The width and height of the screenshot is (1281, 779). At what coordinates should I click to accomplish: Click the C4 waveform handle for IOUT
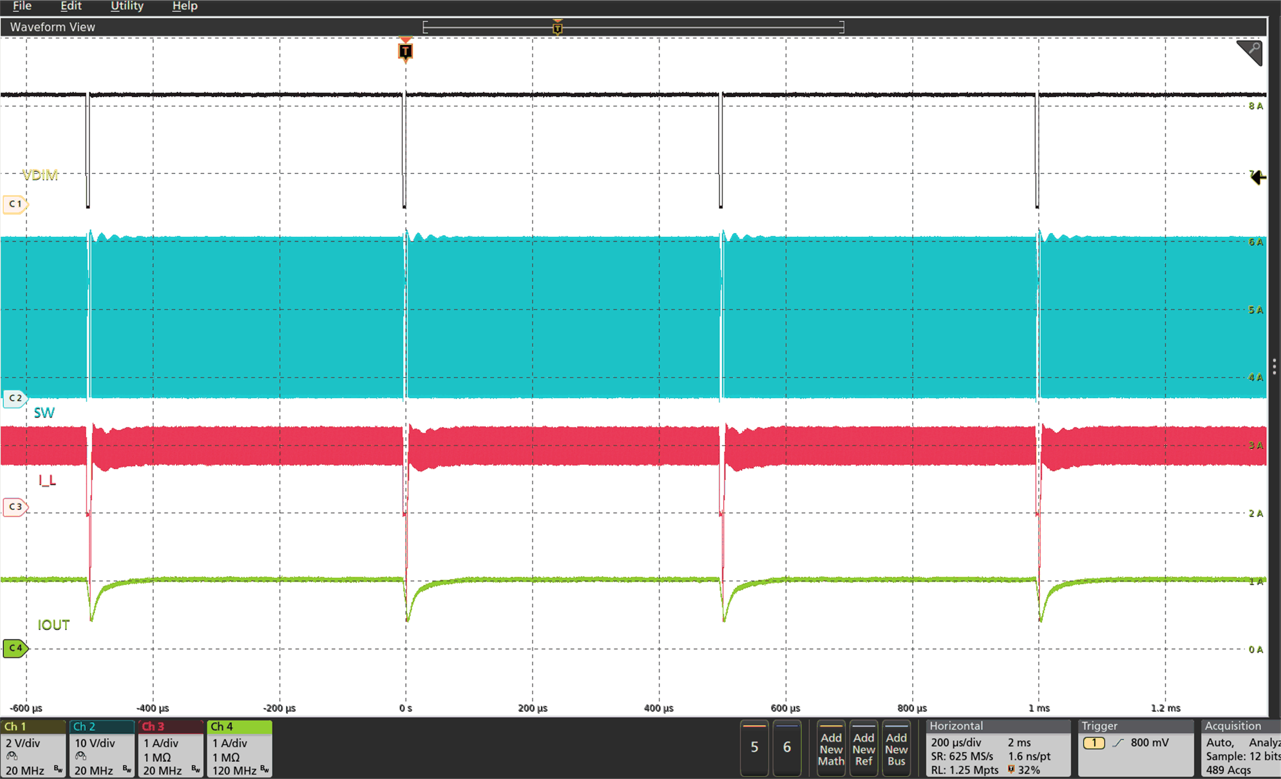tap(16, 648)
